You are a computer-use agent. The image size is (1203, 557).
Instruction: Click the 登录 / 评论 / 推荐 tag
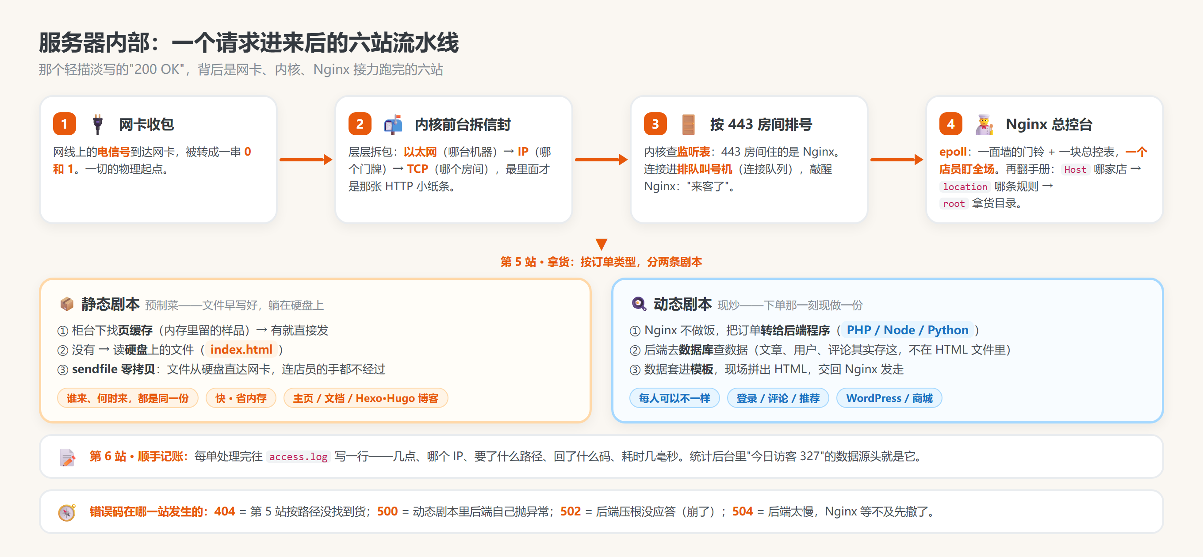tap(778, 398)
